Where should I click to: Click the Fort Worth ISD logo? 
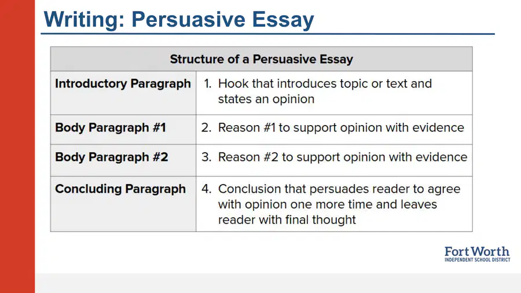click(477, 254)
